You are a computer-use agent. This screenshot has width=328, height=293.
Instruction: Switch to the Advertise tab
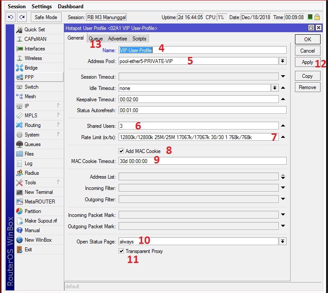tap(117, 39)
